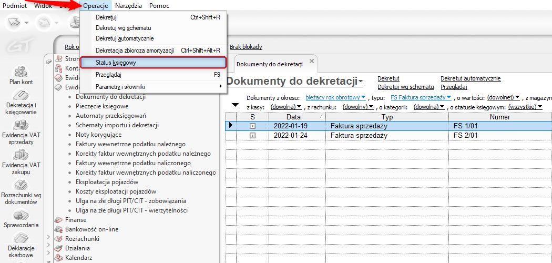Close the Dokumenty do dekretacji tab
The height and width of the screenshot is (263, 552).
311,62
